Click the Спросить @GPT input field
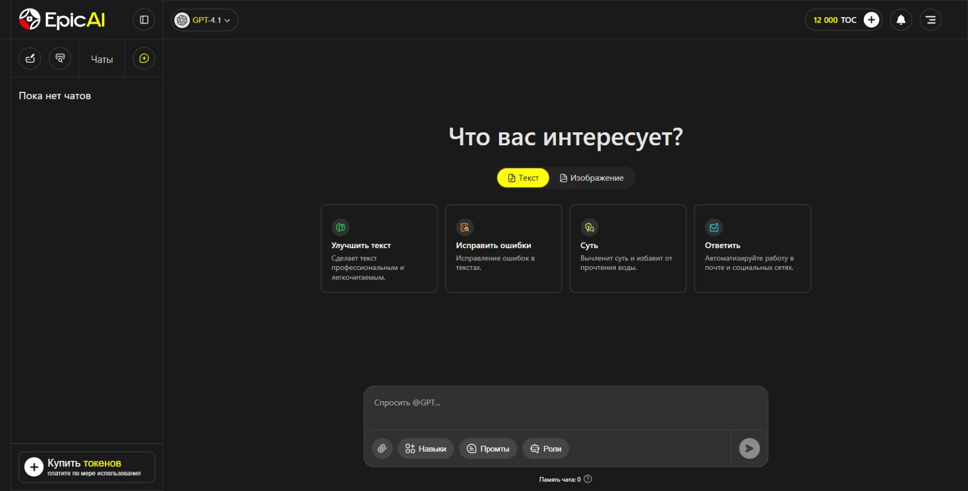The height and width of the screenshot is (491, 968). pyautogui.click(x=565, y=403)
